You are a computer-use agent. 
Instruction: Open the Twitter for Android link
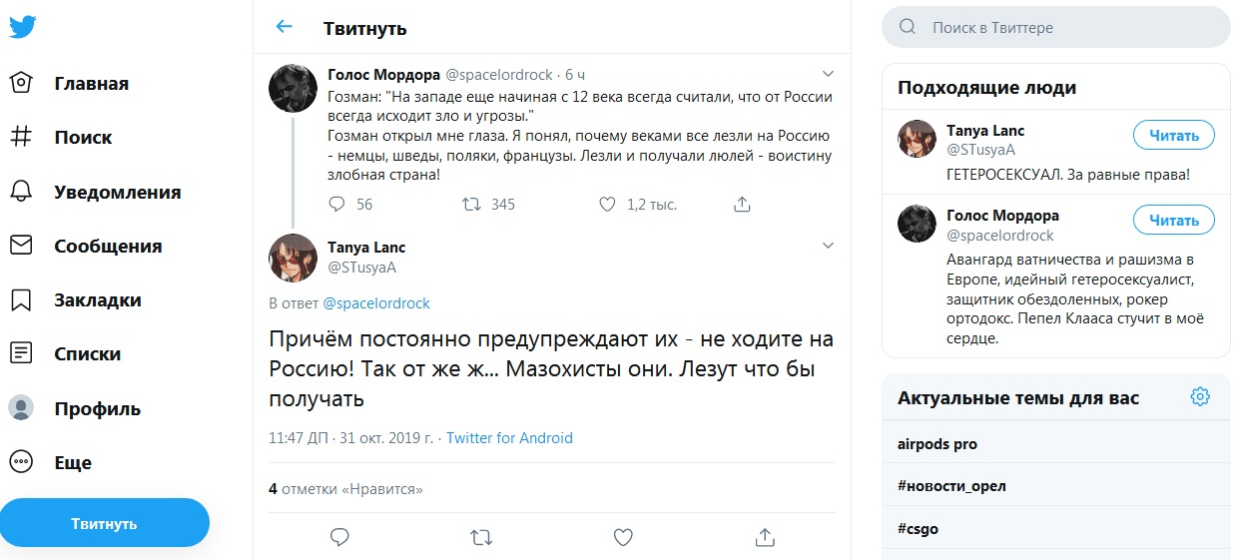(509, 437)
